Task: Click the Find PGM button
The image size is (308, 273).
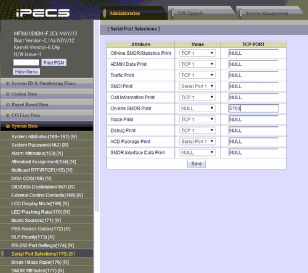Action: 54,63
